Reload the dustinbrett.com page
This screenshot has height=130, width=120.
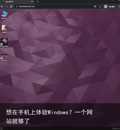coord(11,7)
